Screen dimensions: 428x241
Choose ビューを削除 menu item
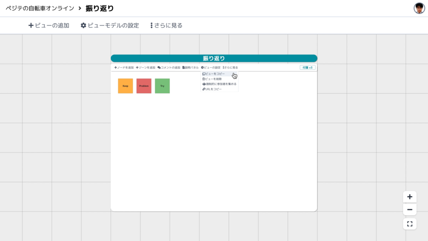coord(219,79)
